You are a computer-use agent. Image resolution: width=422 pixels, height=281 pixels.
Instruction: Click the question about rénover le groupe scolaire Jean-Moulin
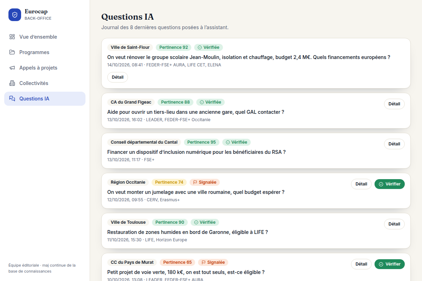(249, 57)
